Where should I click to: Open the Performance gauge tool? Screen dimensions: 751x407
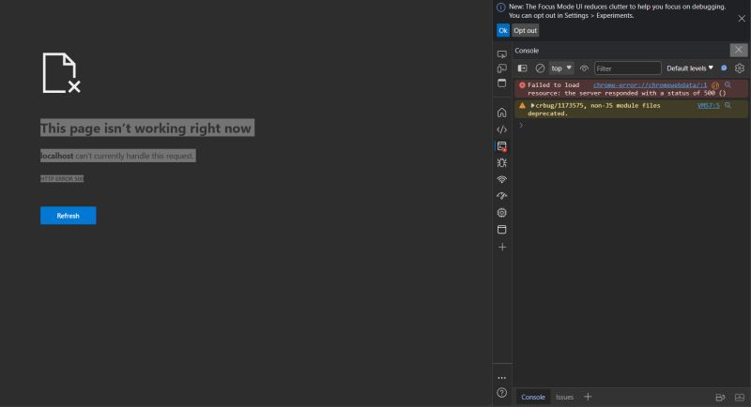[x=501, y=196]
